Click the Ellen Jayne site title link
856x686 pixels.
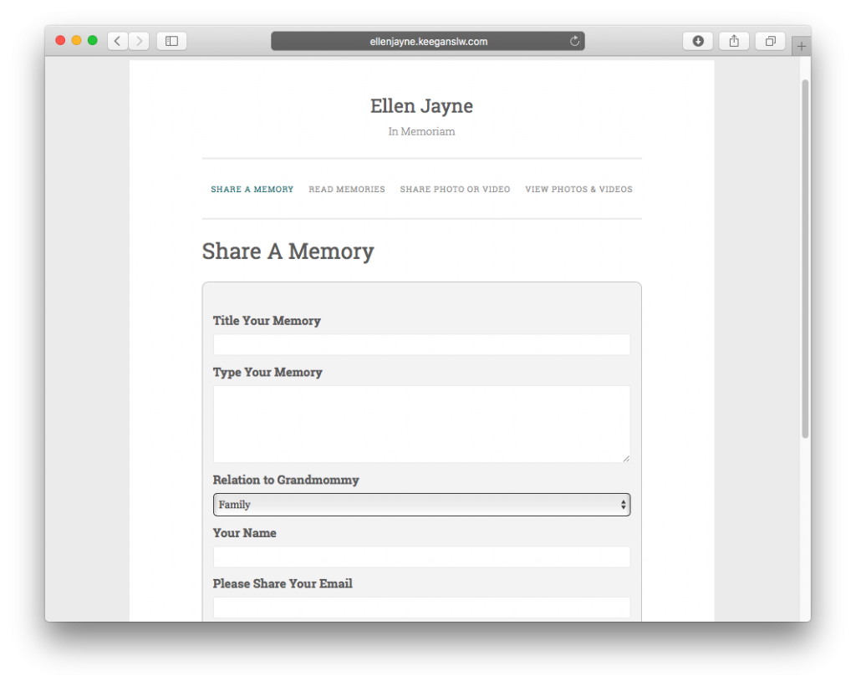click(x=421, y=106)
